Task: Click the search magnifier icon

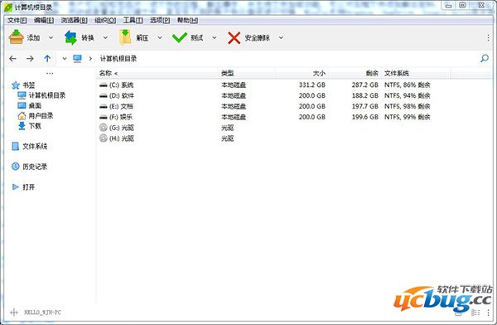Action: point(485,58)
